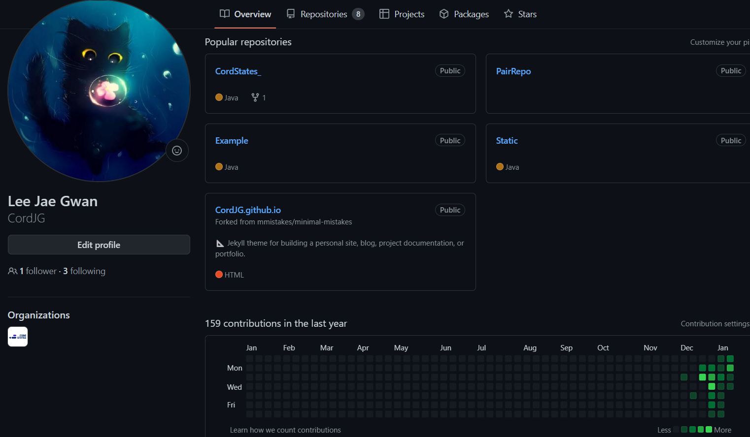The image size is (750, 437).
Task: Click the people icon beside follower count
Action: point(13,271)
